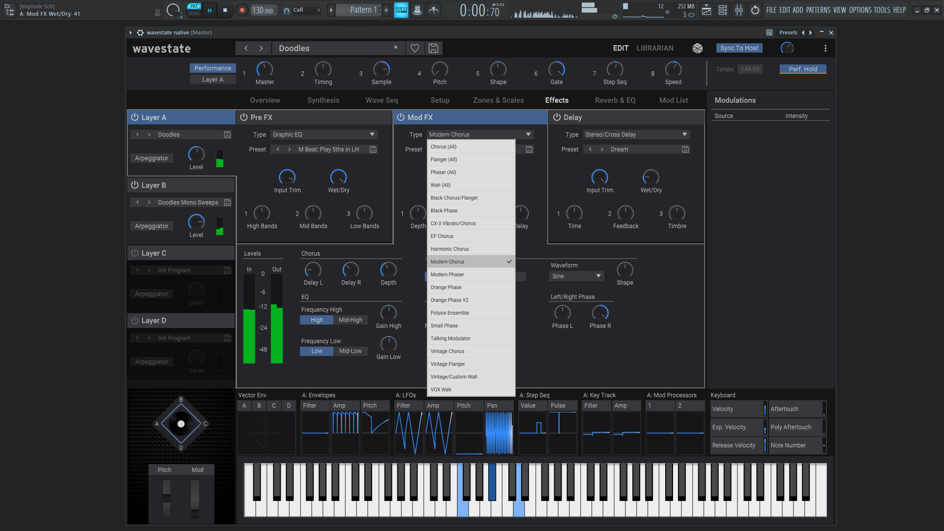Open the plugin settings gear icon
The height and width of the screenshot is (531, 944).
141,32
